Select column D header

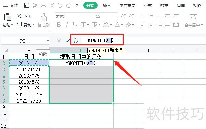pos(149,50)
